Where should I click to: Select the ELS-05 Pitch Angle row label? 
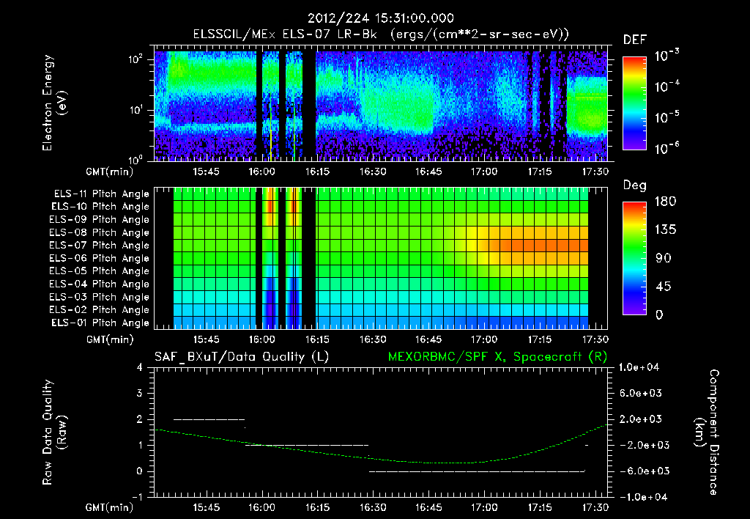[x=99, y=271]
